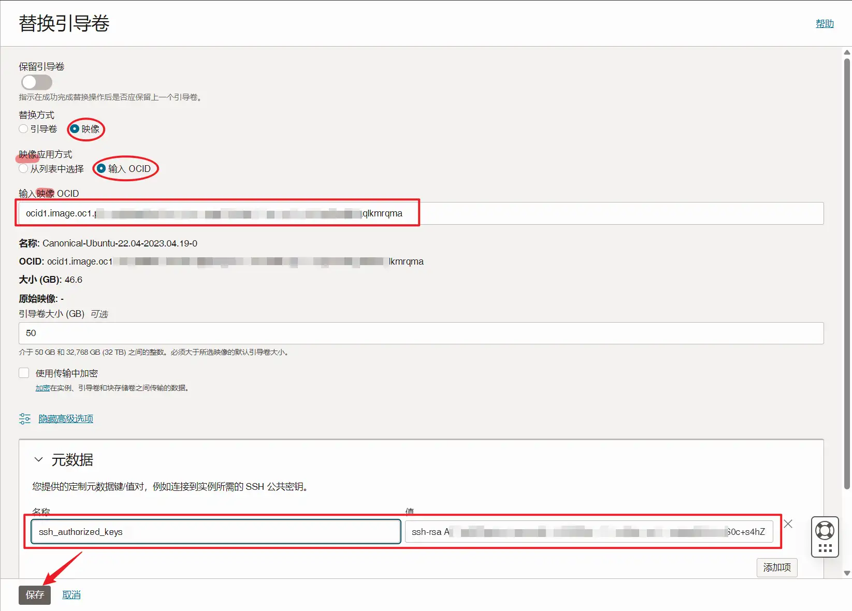The width and height of the screenshot is (852, 611).
Task: Remove the metadata row with X icon
Action: (788, 524)
